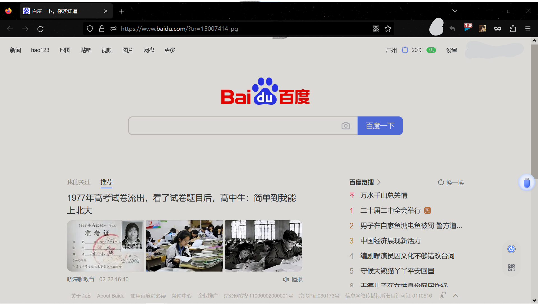Screen dimensions: 538x304
Task: Click the accessibility icon in the footer
Action: click(x=443, y=295)
